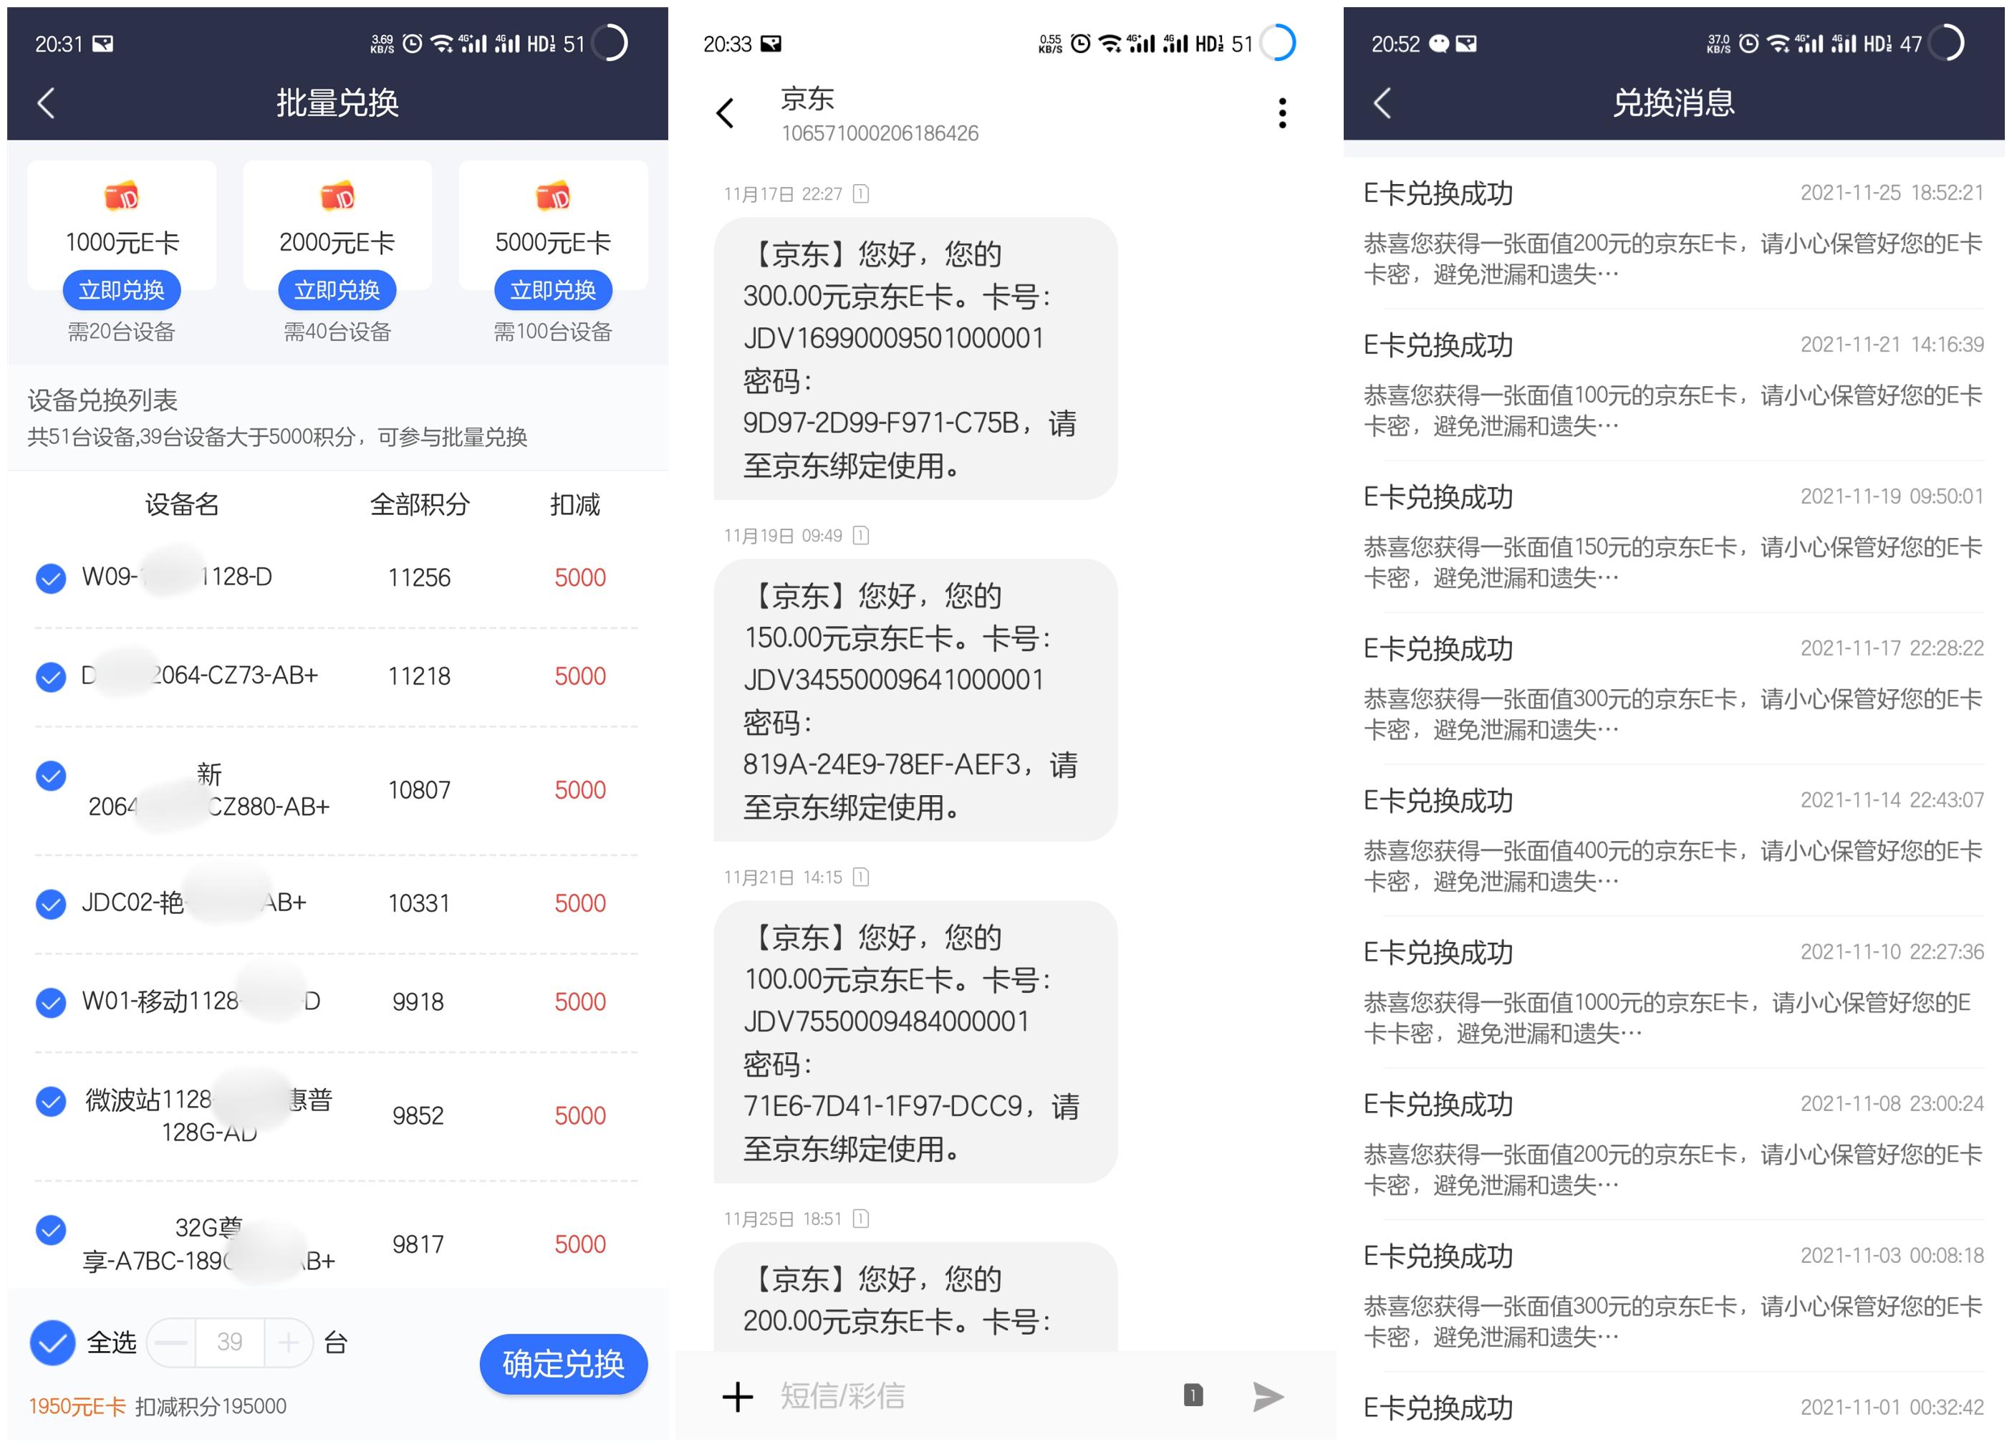
Task: Uncheck the checkbox beside device W09-1128-D
Action: pos(51,577)
